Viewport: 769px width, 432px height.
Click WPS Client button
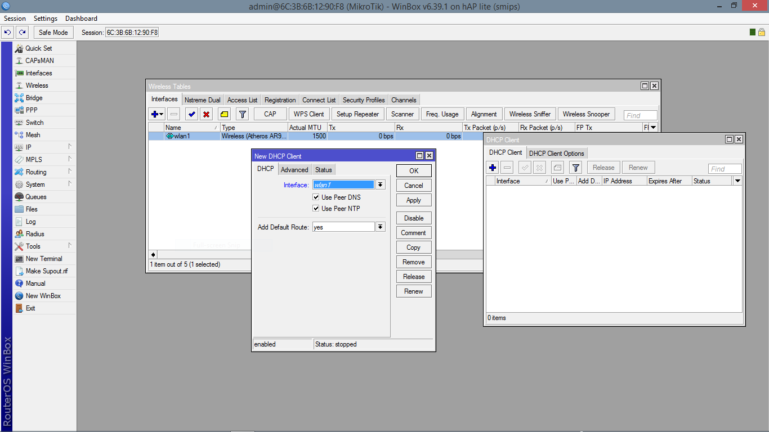[309, 114]
